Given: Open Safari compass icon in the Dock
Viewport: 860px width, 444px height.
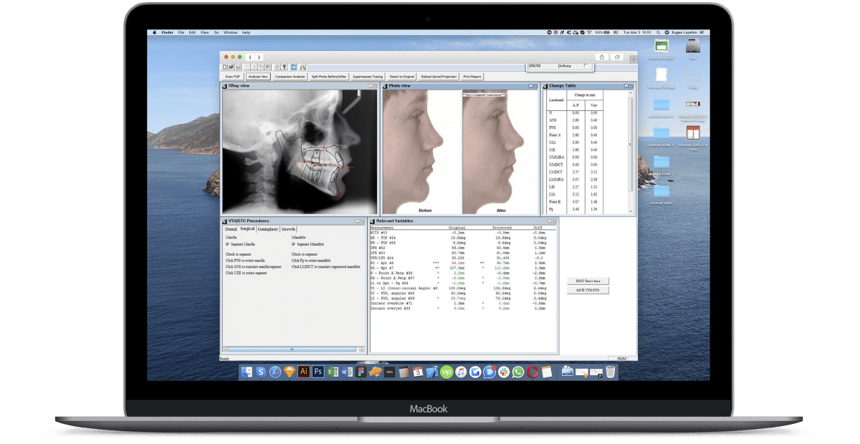Looking at the screenshot, I should (275, 372).
